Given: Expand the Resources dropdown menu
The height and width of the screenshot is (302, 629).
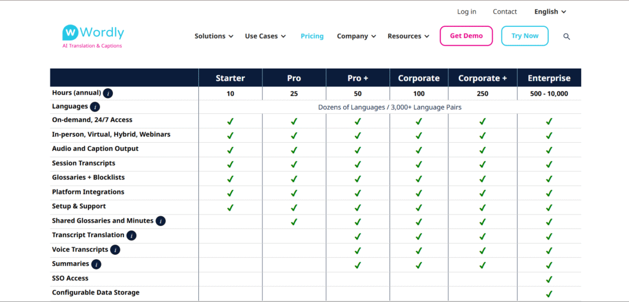Looking at the screenshot, I should 408,36.
